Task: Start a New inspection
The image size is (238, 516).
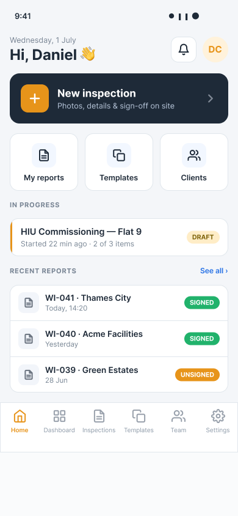Action: coord(119,98)
